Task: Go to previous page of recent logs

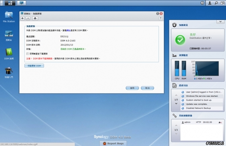Action: point(176,95)
